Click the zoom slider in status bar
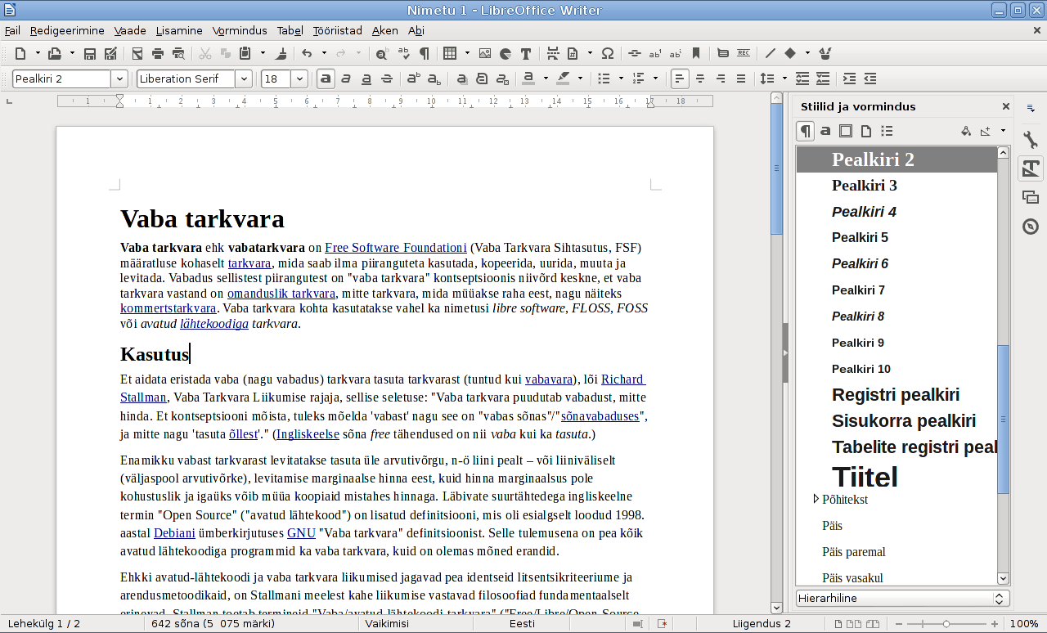The width and height of the screenshot is (1047, 633). [946, 623]
